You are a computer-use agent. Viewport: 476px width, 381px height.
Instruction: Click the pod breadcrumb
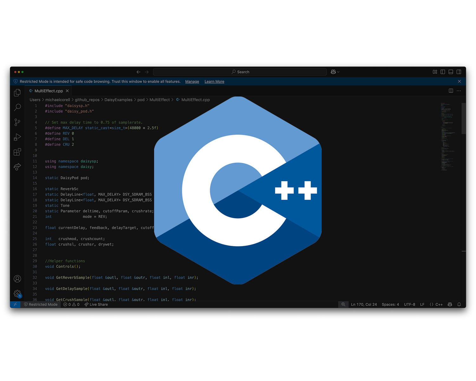point(141,100)
